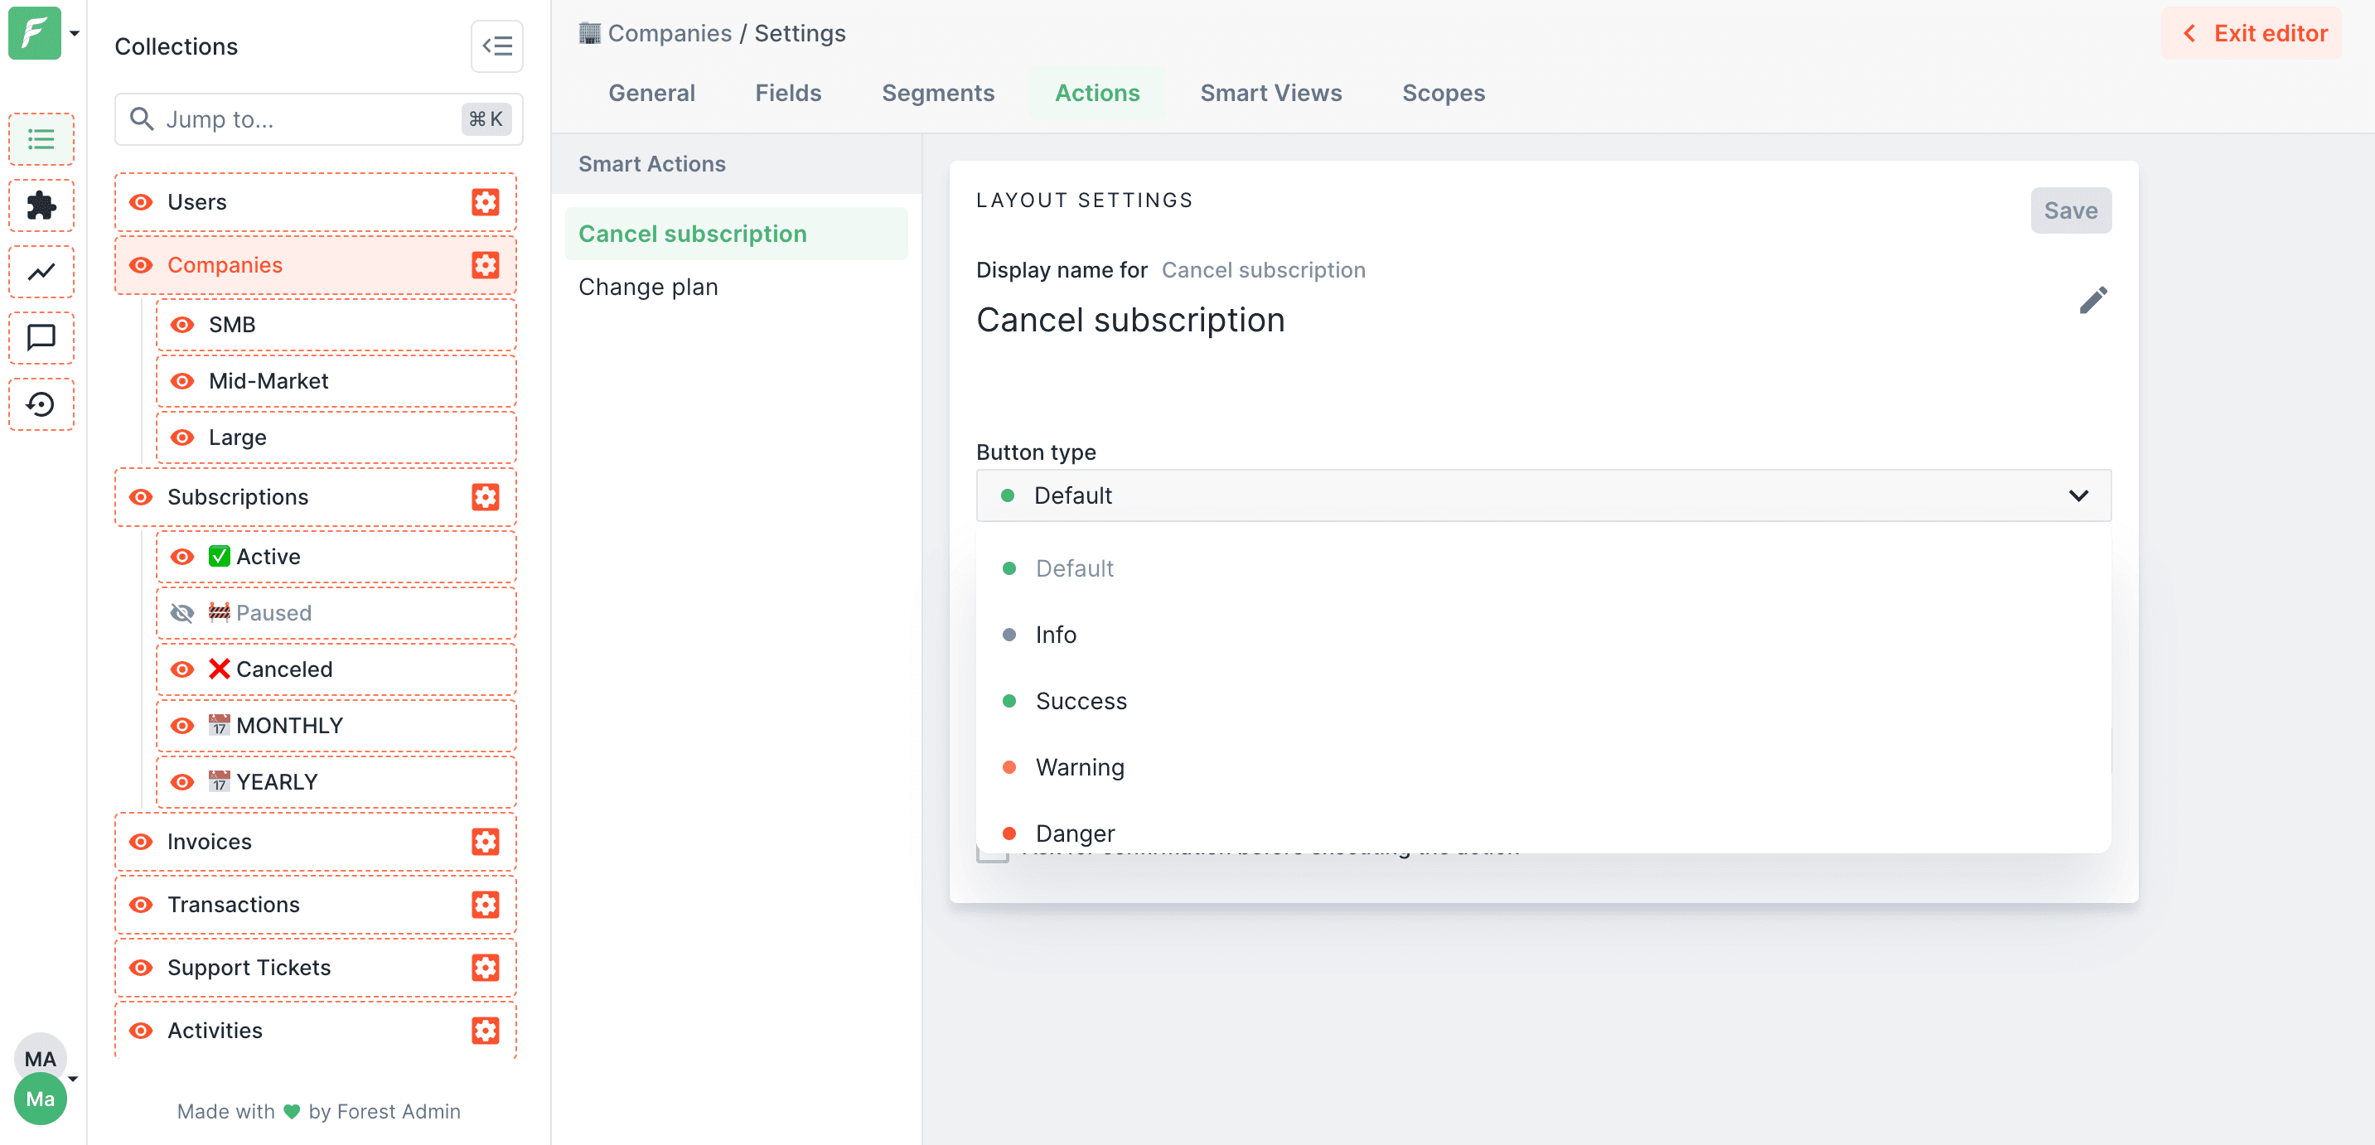Focus the Jump to search field

[x=319, y=119]
